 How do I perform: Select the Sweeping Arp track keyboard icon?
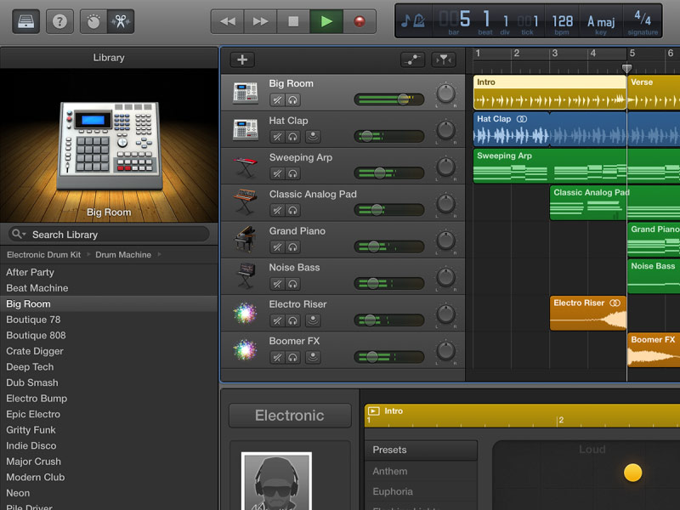[x=246, y=167]
